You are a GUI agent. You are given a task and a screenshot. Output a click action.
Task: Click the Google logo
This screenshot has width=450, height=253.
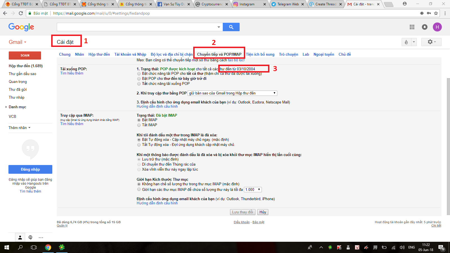tap(21, 27)
